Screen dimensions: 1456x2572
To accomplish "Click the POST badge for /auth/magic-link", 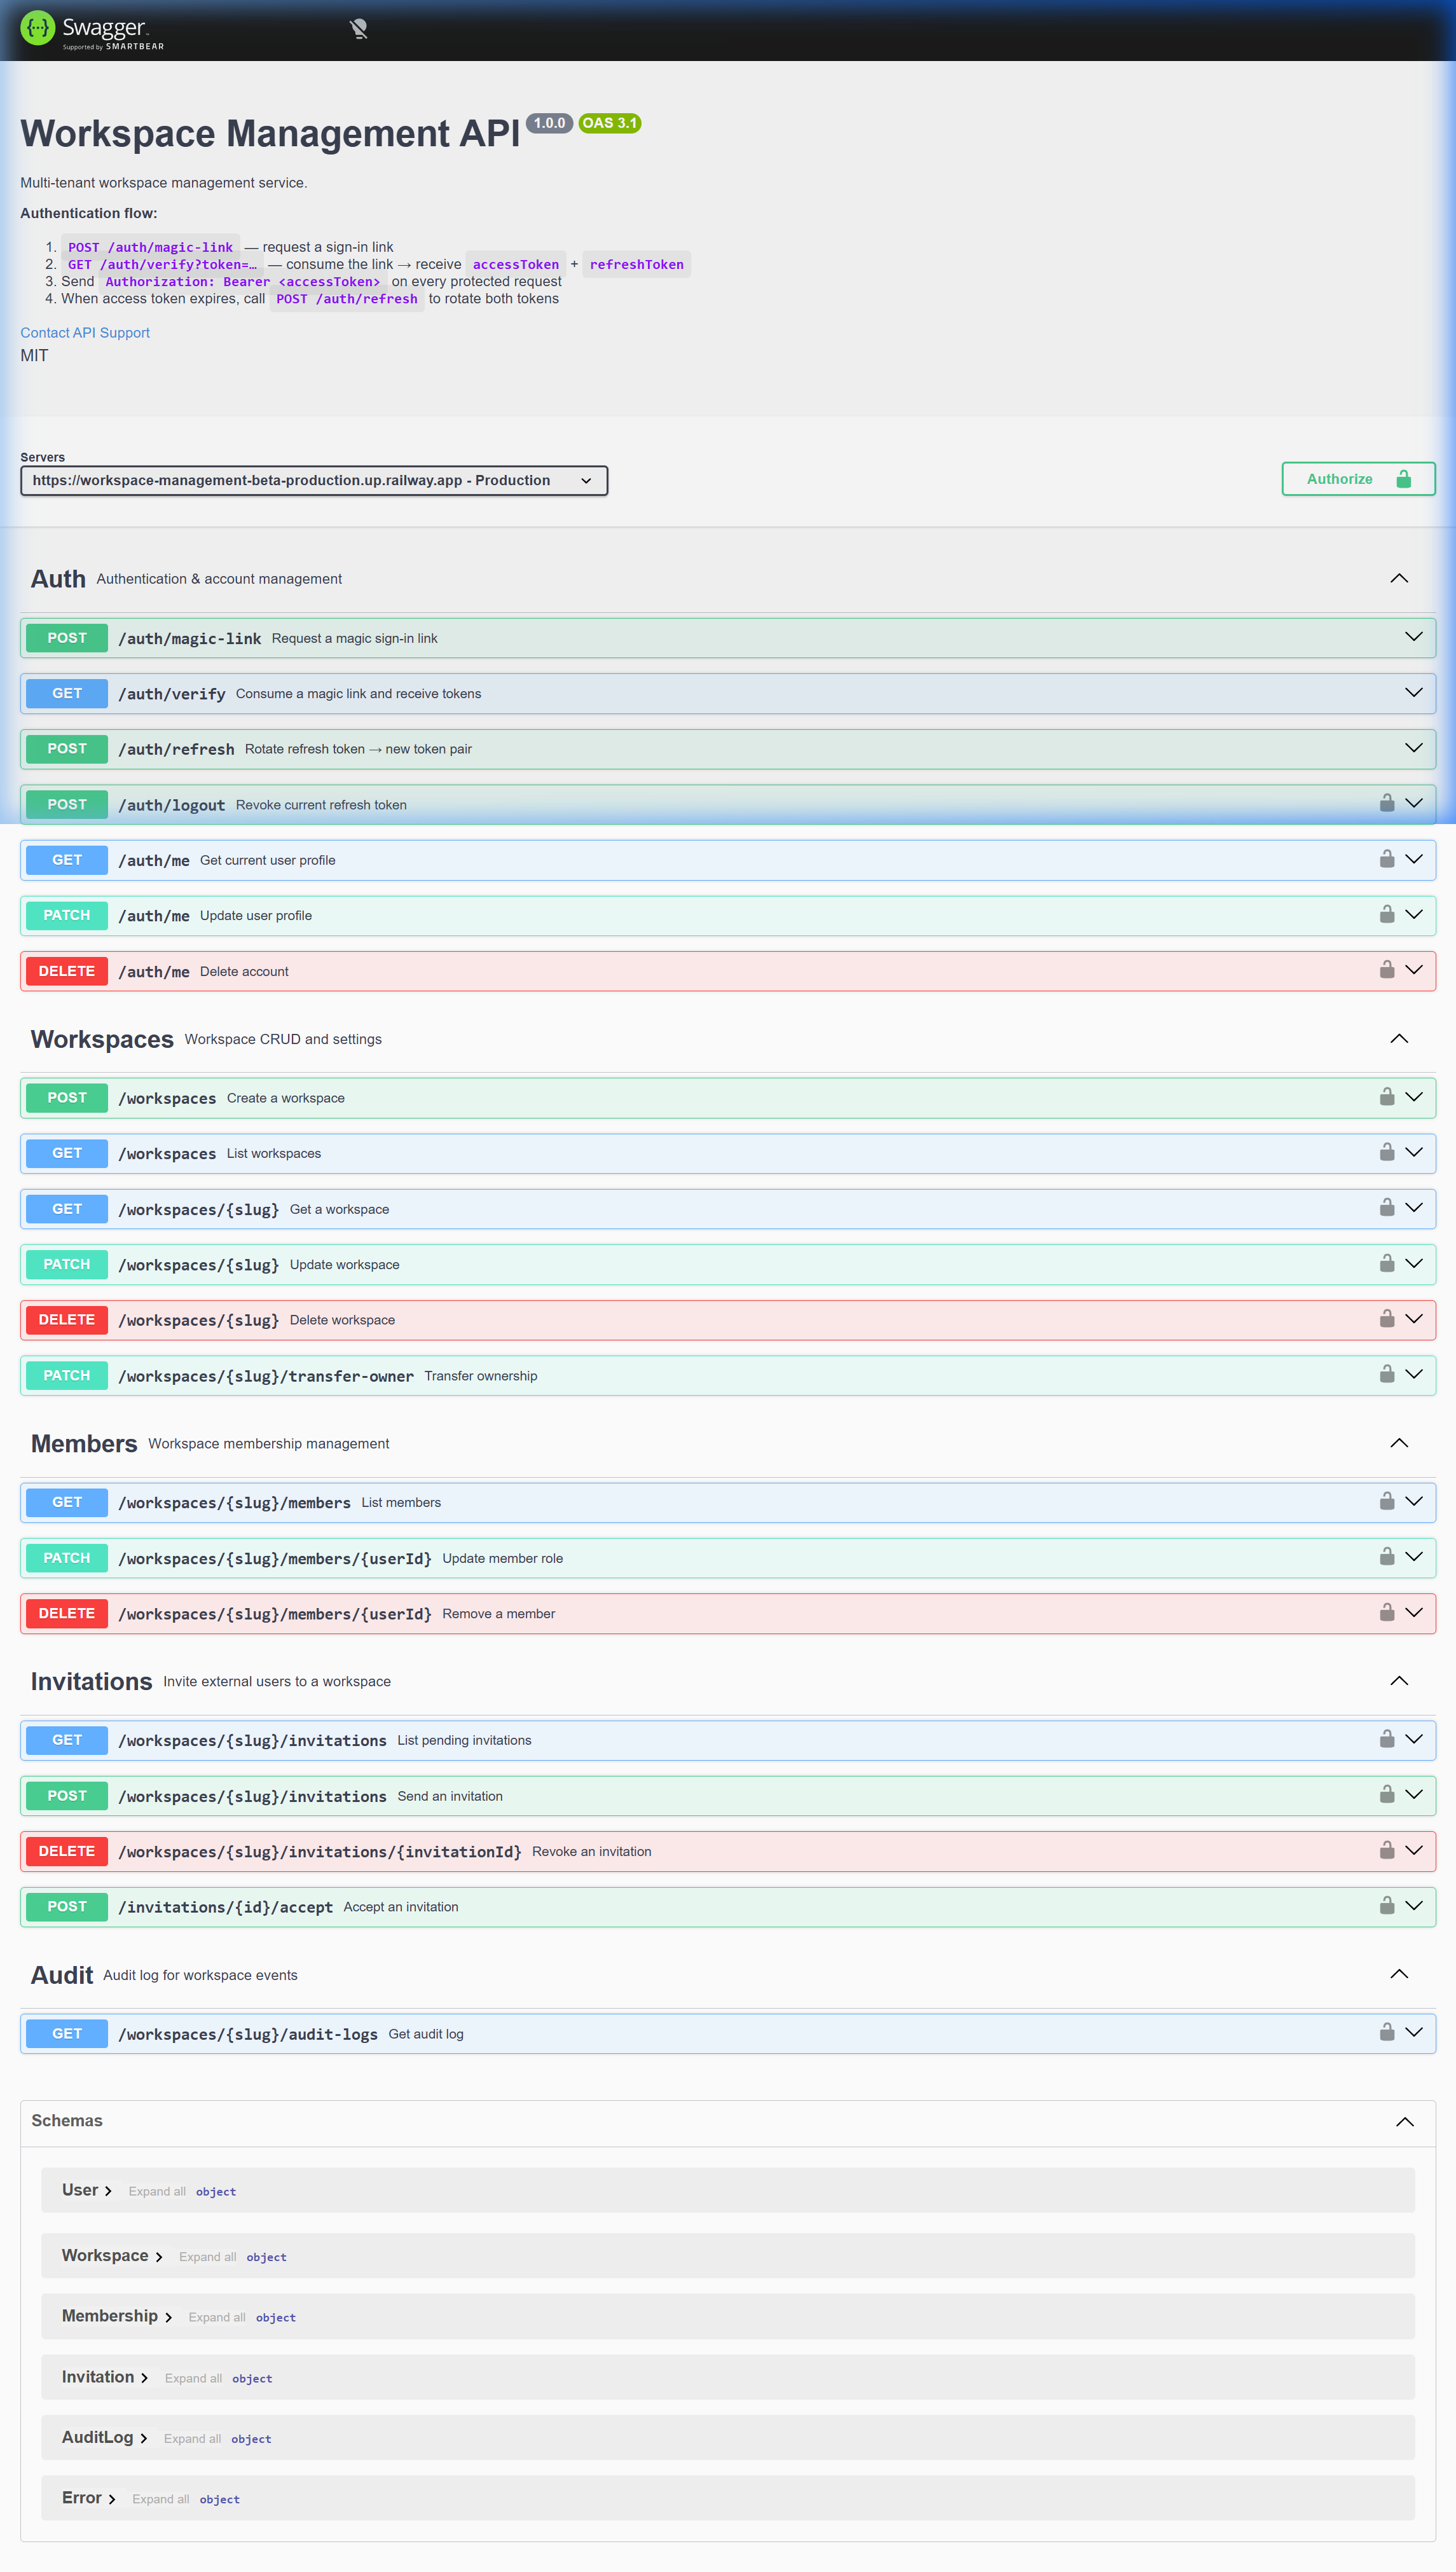I will click(67, 638).
